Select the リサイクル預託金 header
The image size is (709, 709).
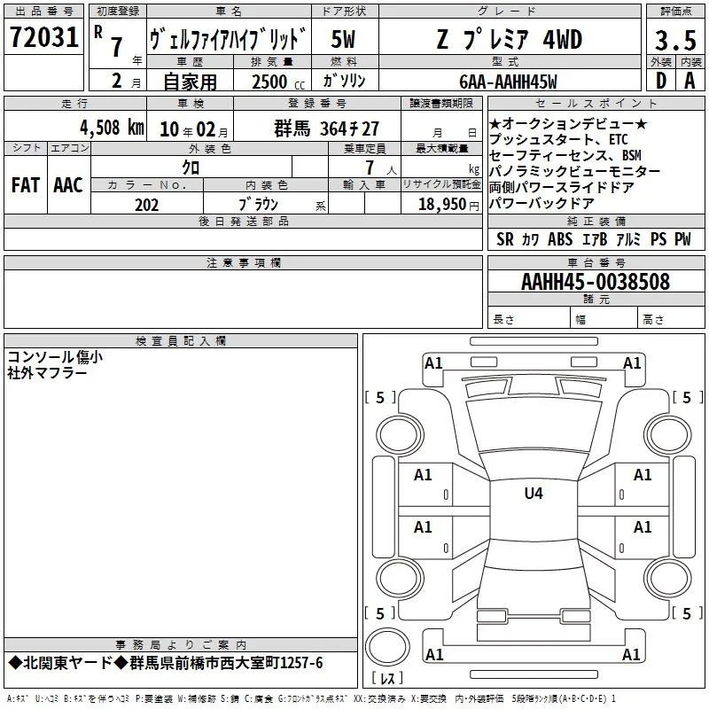[x=441, y=184]
